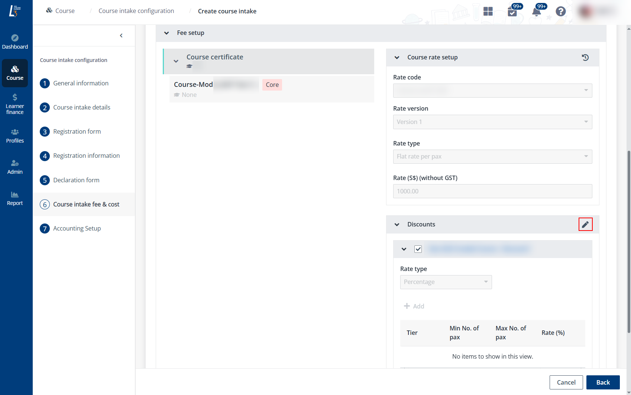Collapse the Course certificate panel
Viewport: 631px width, 395px height.
(x=176, y=61)
